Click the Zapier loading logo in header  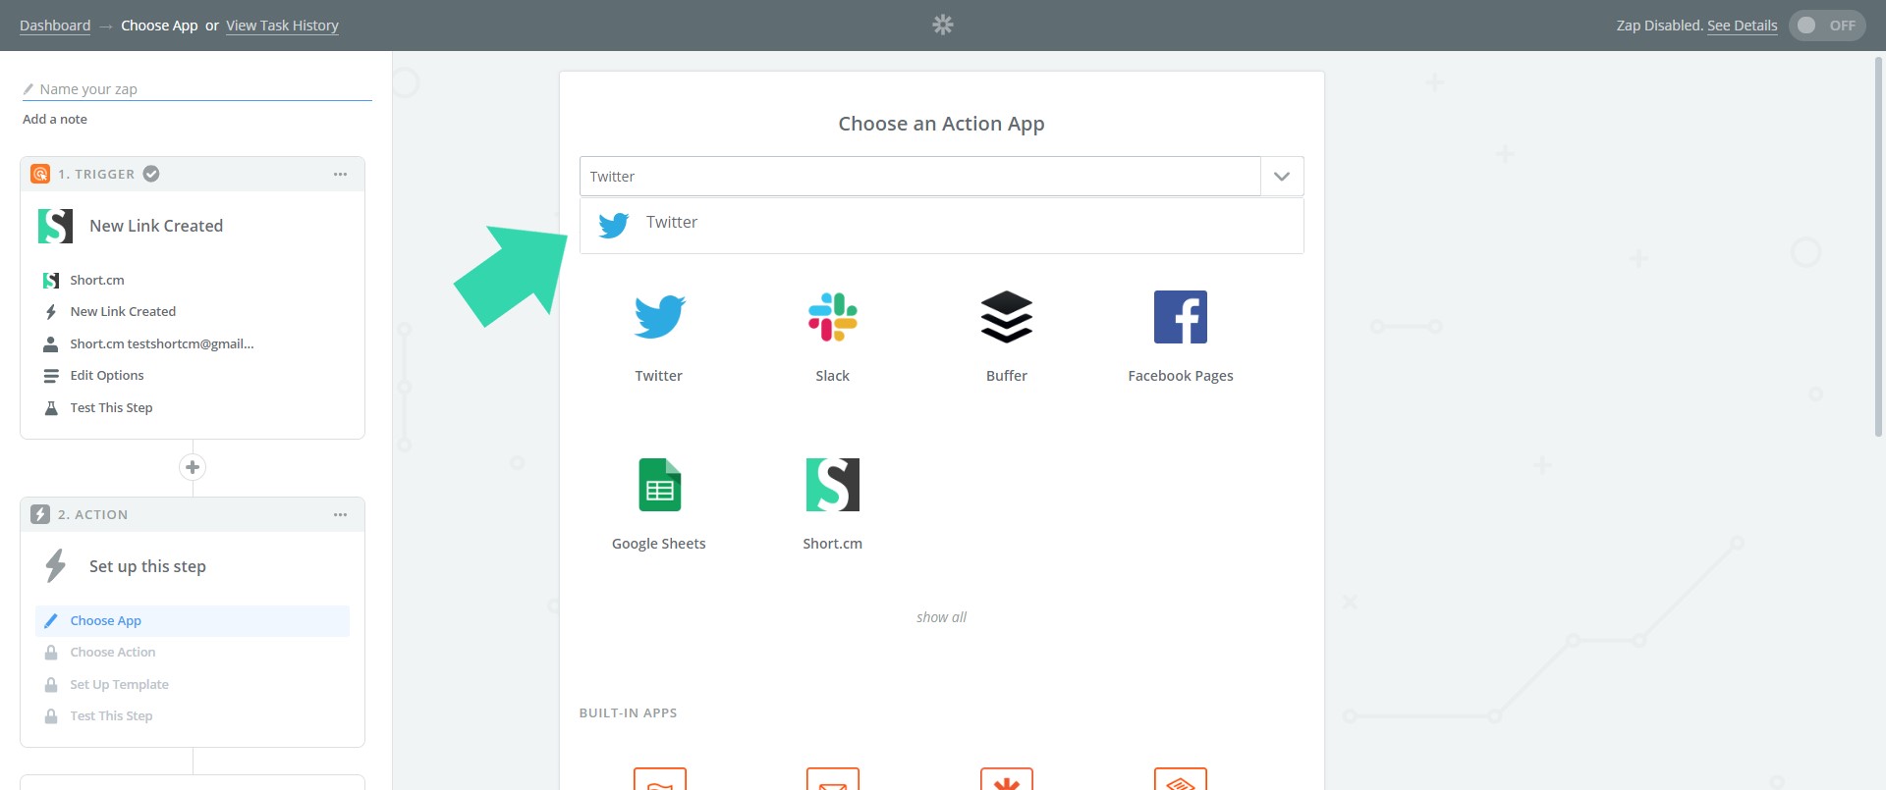943,25
